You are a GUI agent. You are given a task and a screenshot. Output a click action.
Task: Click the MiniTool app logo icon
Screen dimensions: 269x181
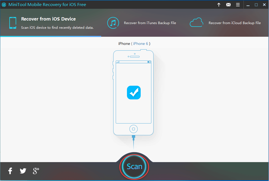[4, 5]
